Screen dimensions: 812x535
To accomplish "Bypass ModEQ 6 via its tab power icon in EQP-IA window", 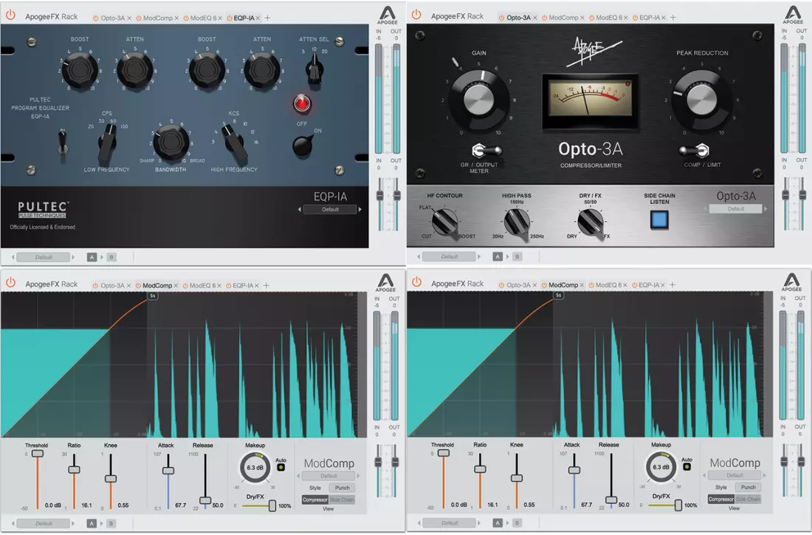I will 186,18.
